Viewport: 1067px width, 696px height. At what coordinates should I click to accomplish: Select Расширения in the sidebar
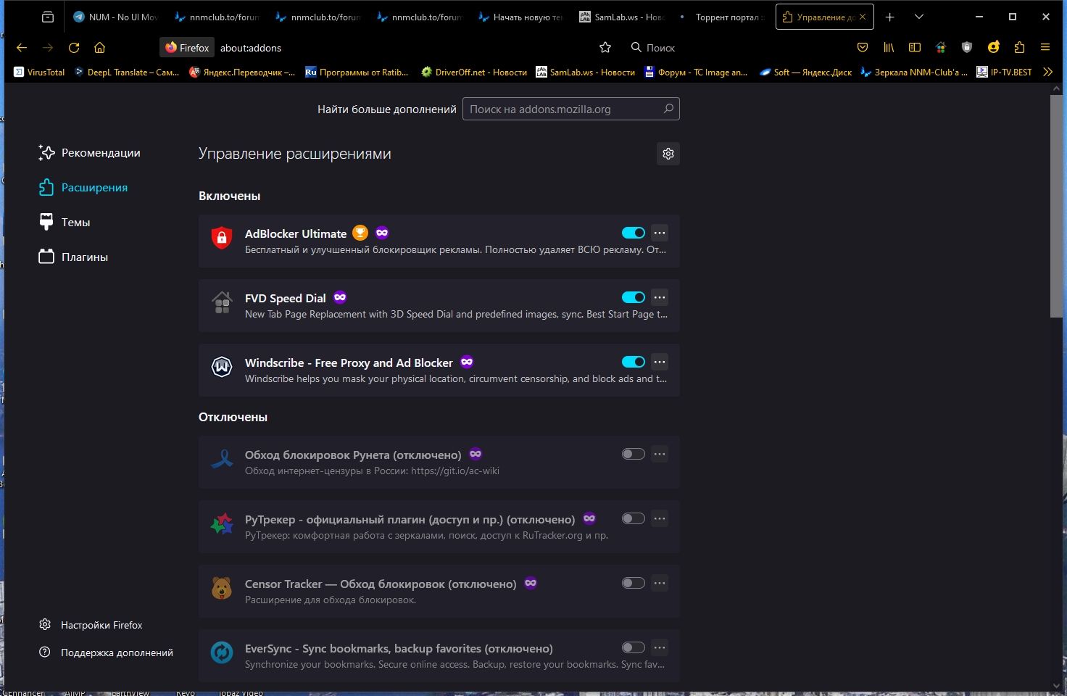coord(94,187)
